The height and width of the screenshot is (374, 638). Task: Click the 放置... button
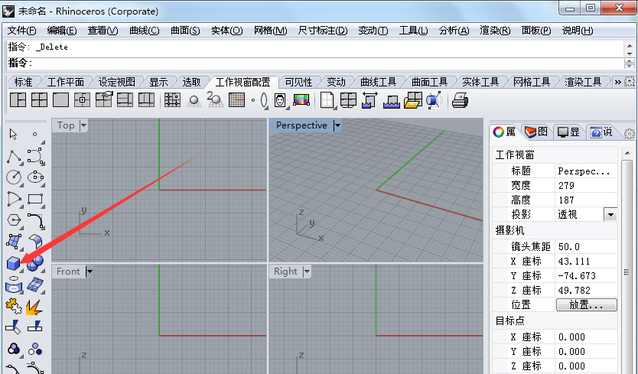click(586, 305)
